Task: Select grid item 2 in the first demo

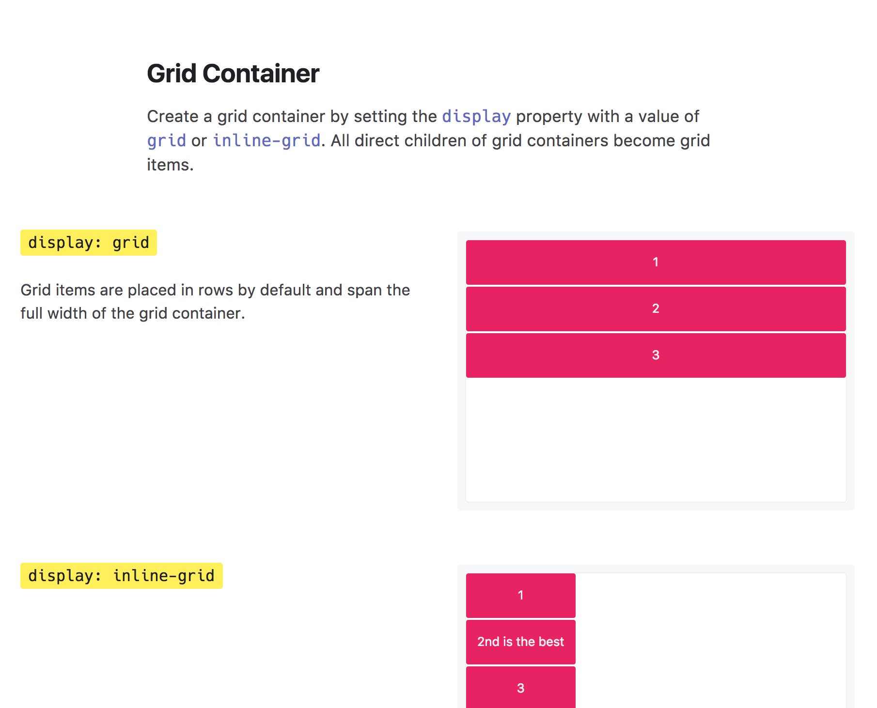Action: (x=656, y=308)
